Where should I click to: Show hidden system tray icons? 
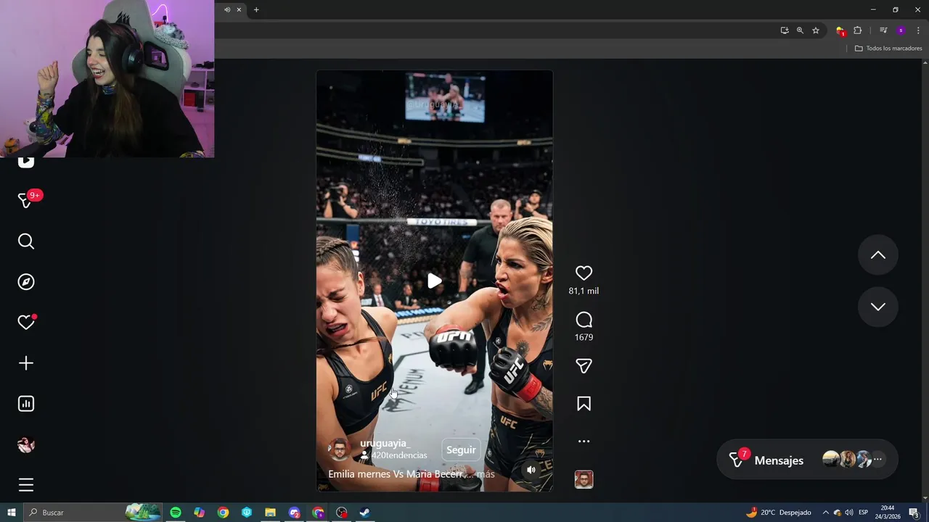pos(825,513)
